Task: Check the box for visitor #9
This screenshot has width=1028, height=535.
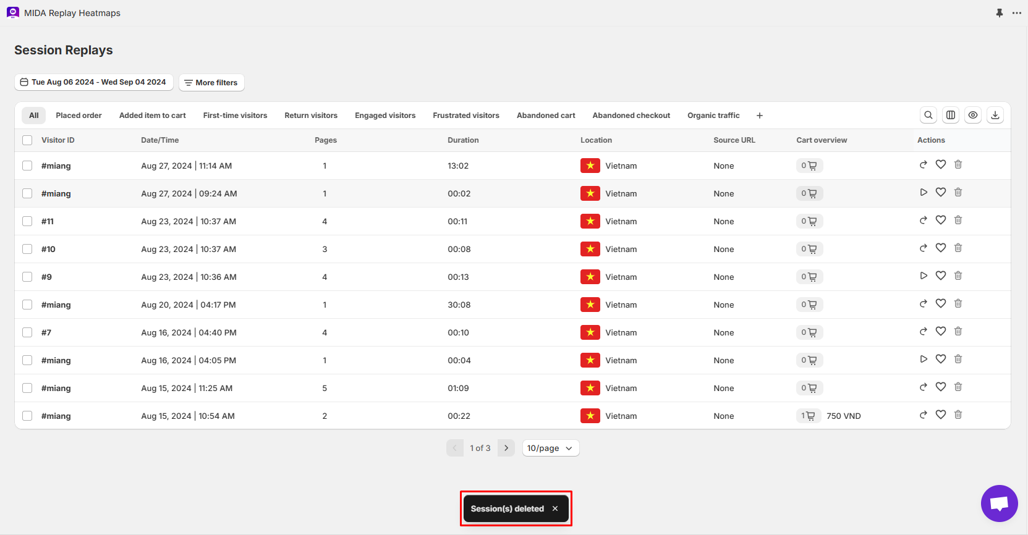Action: [27, 277]
